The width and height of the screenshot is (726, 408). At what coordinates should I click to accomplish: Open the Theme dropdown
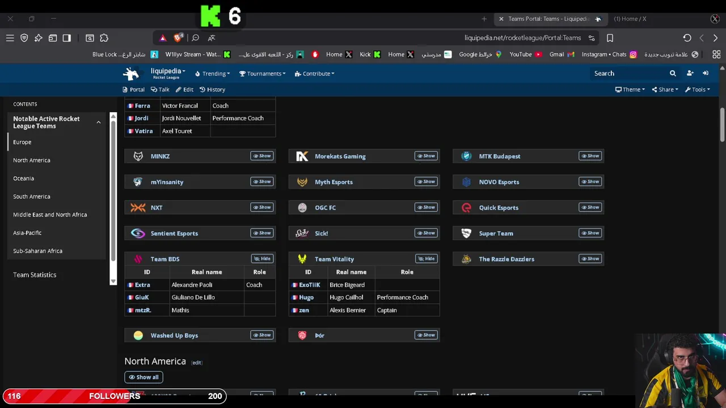coord(630,90)
